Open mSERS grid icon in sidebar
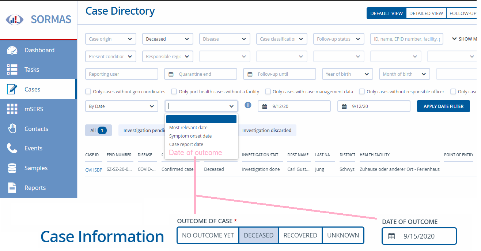Viewport: 481px width, 251px height. click(x=12, y=109)
